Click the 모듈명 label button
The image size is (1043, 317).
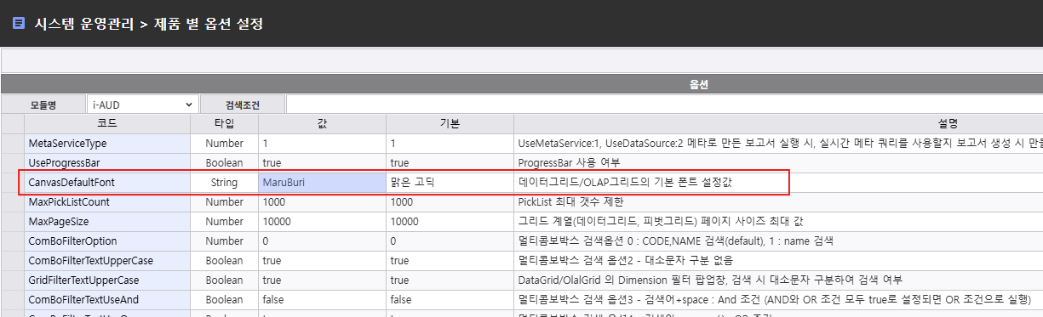pos(43,105)
